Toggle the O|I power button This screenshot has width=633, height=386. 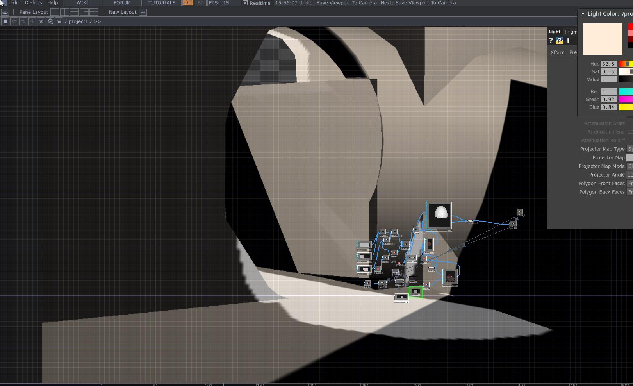[188, 3]
